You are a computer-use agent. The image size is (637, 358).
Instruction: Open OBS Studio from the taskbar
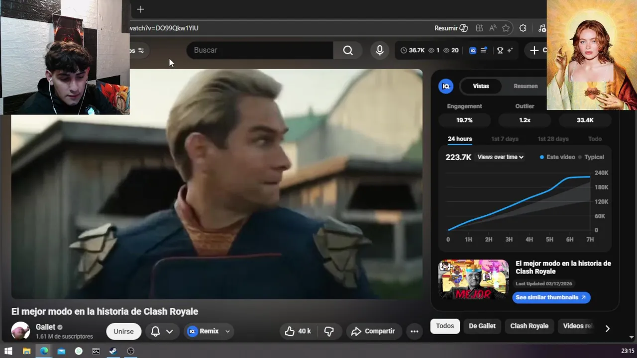(130, 351)
